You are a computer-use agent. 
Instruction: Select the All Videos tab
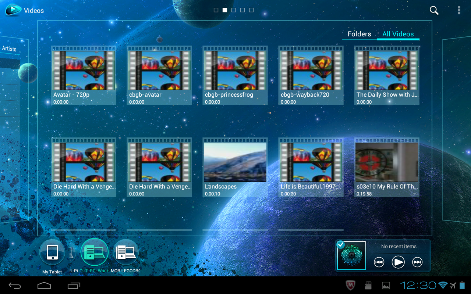coord(398,34)
